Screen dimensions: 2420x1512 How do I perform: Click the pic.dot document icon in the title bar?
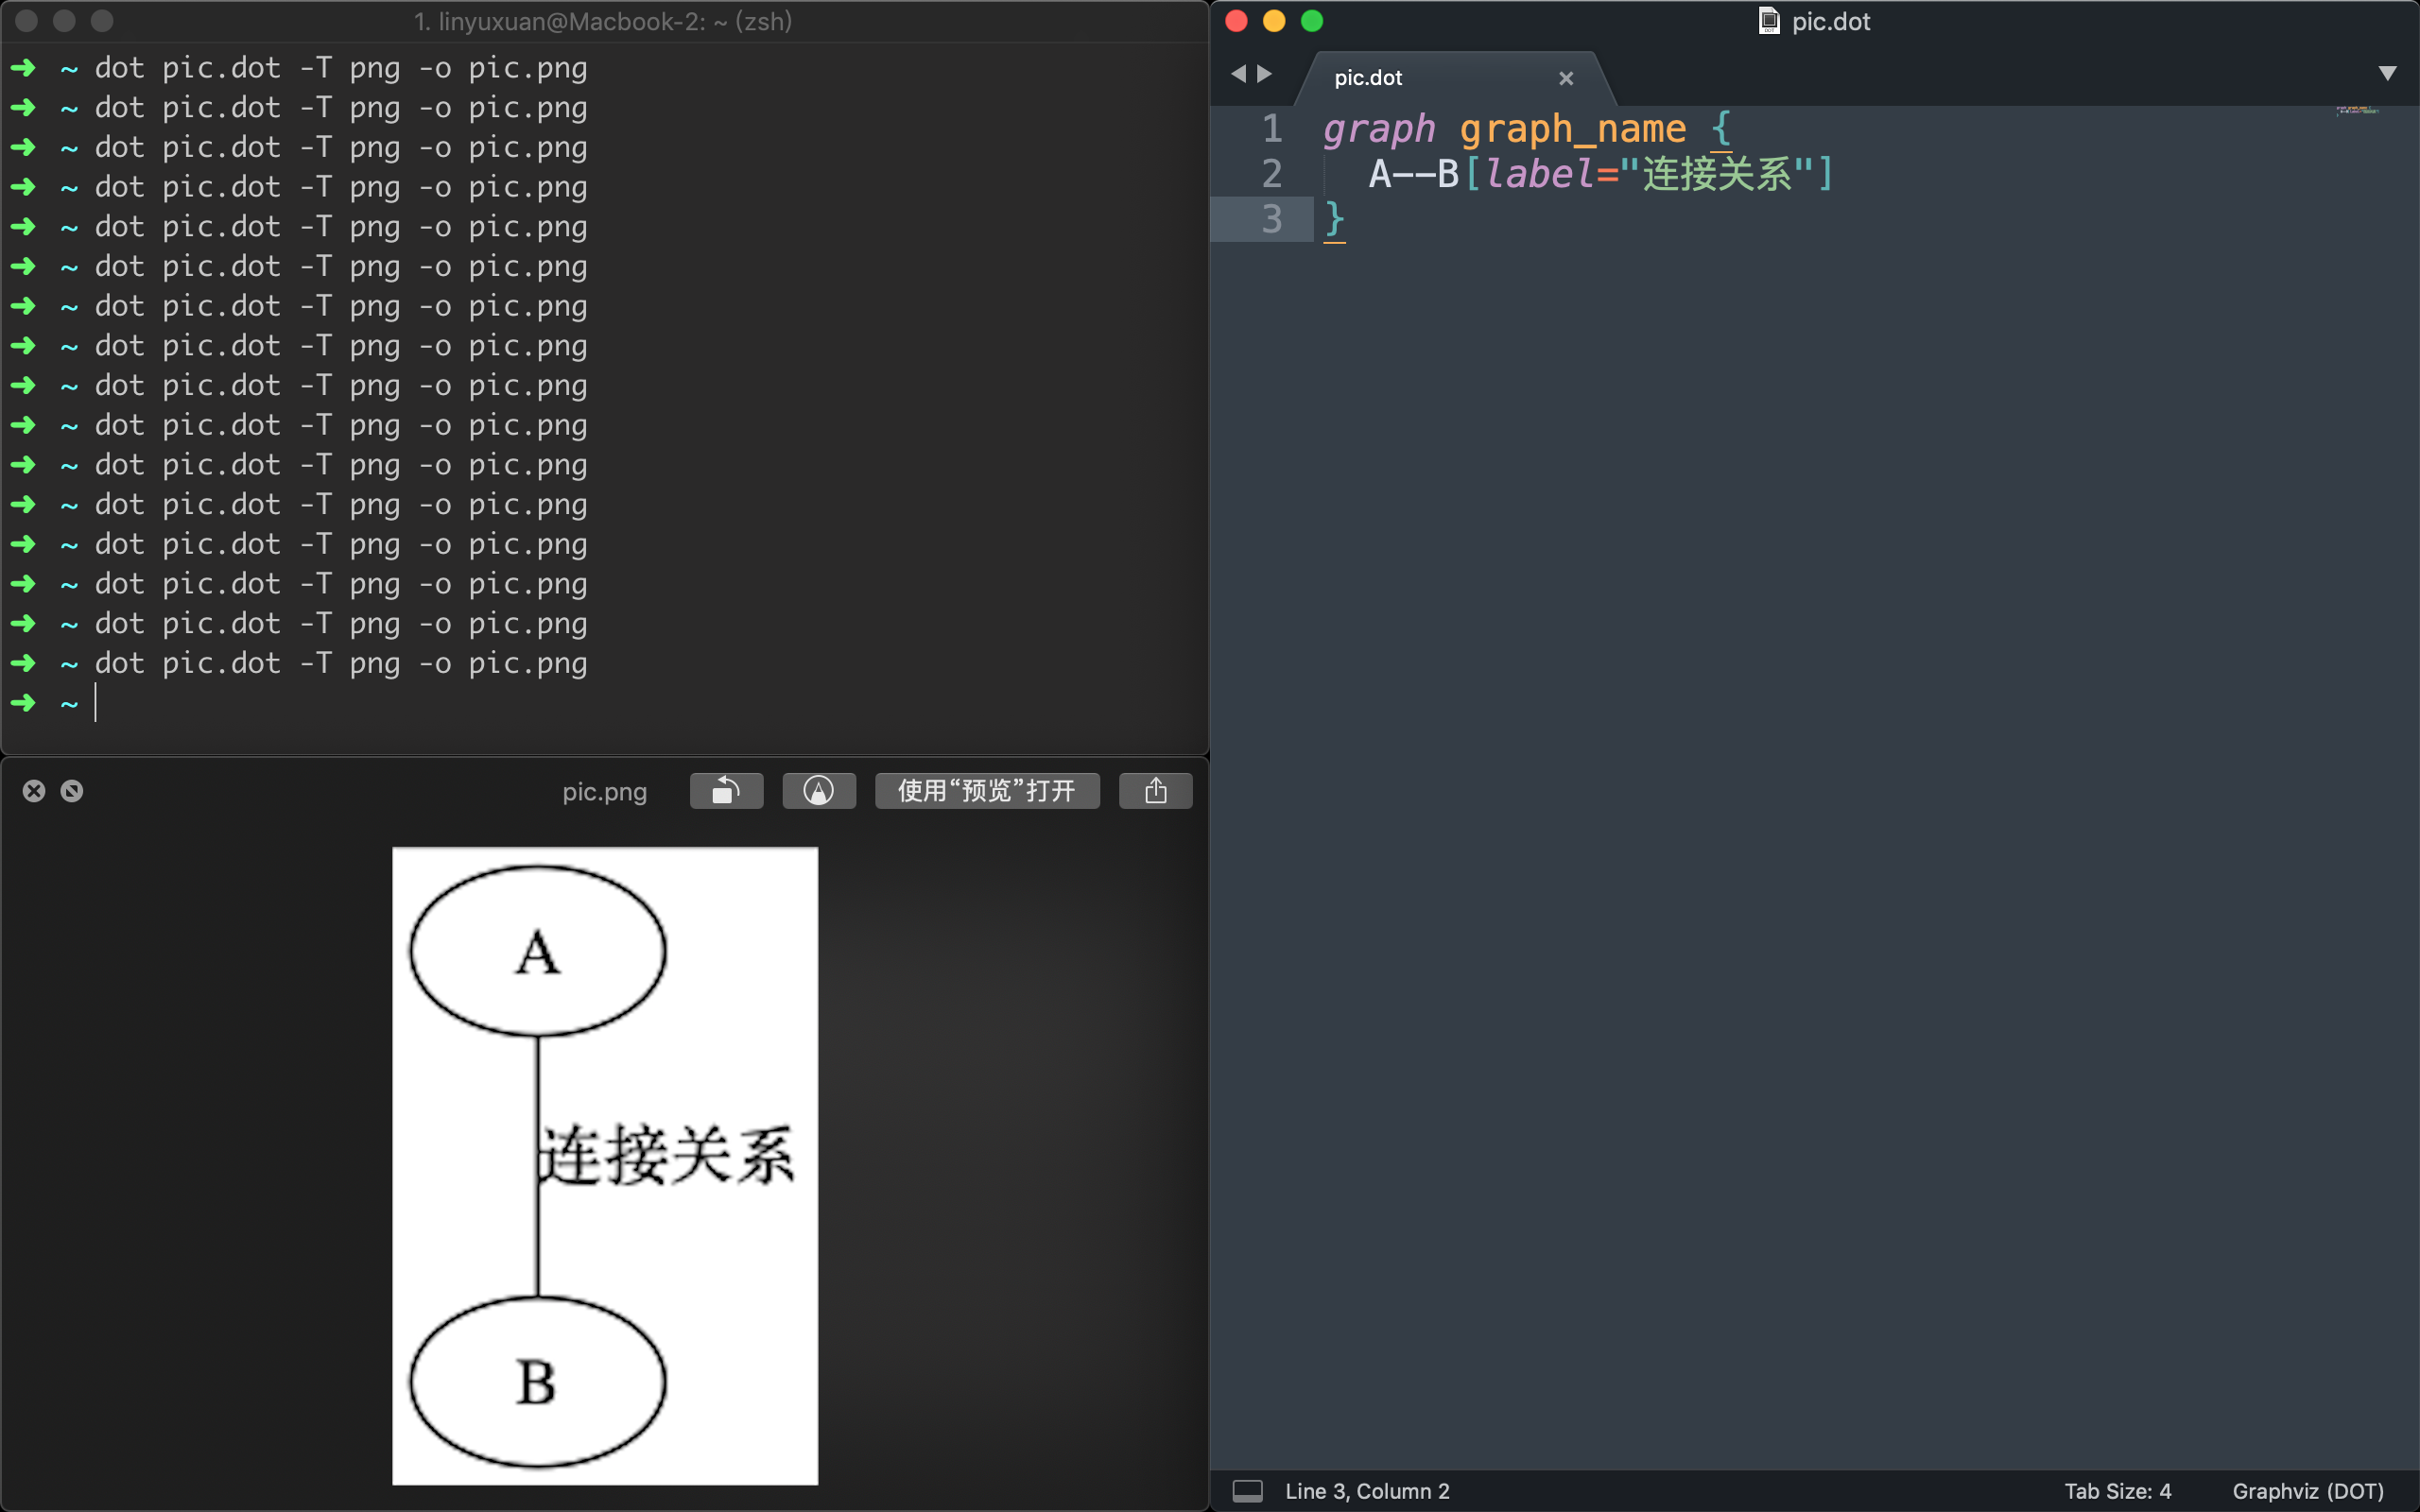[x=1768, y=20]
